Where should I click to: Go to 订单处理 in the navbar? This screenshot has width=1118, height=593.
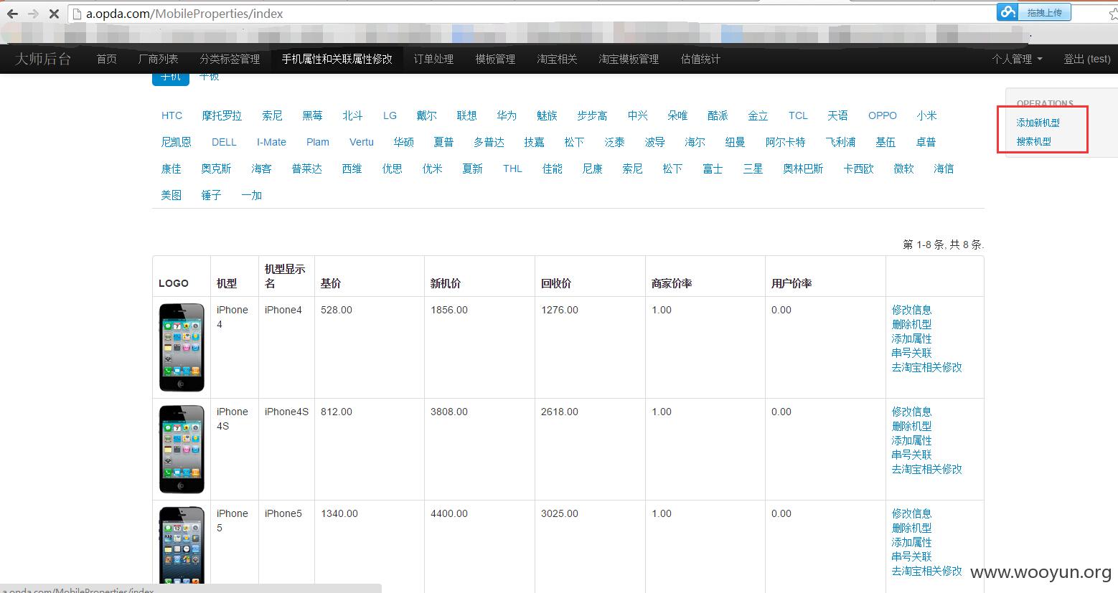tap(433, 59)
